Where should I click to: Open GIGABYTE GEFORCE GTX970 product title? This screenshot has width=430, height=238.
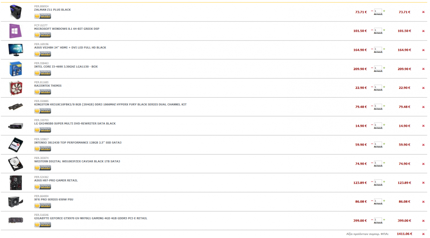[91, 218]
